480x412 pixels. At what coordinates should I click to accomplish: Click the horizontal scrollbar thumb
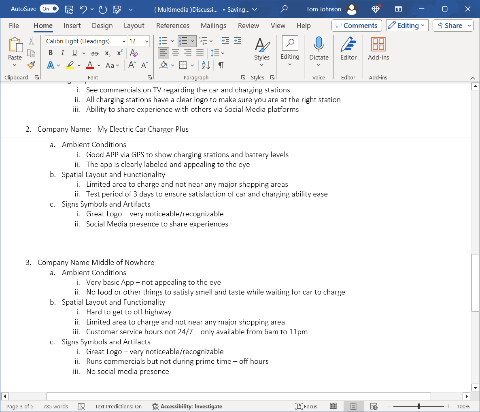239,396
